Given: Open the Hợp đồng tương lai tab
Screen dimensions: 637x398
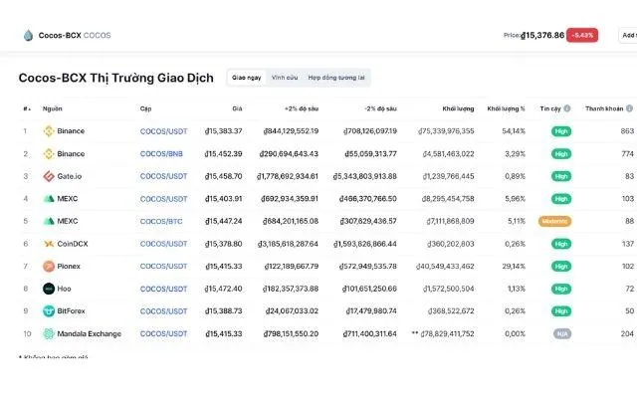Looking at the screenshot, I should coord(336,78).
